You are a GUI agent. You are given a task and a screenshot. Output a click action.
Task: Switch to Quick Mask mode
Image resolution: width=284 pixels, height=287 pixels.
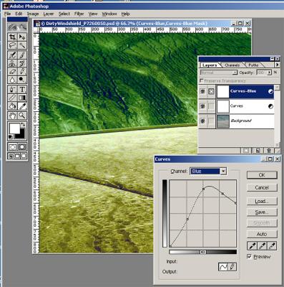click(22, 146)
